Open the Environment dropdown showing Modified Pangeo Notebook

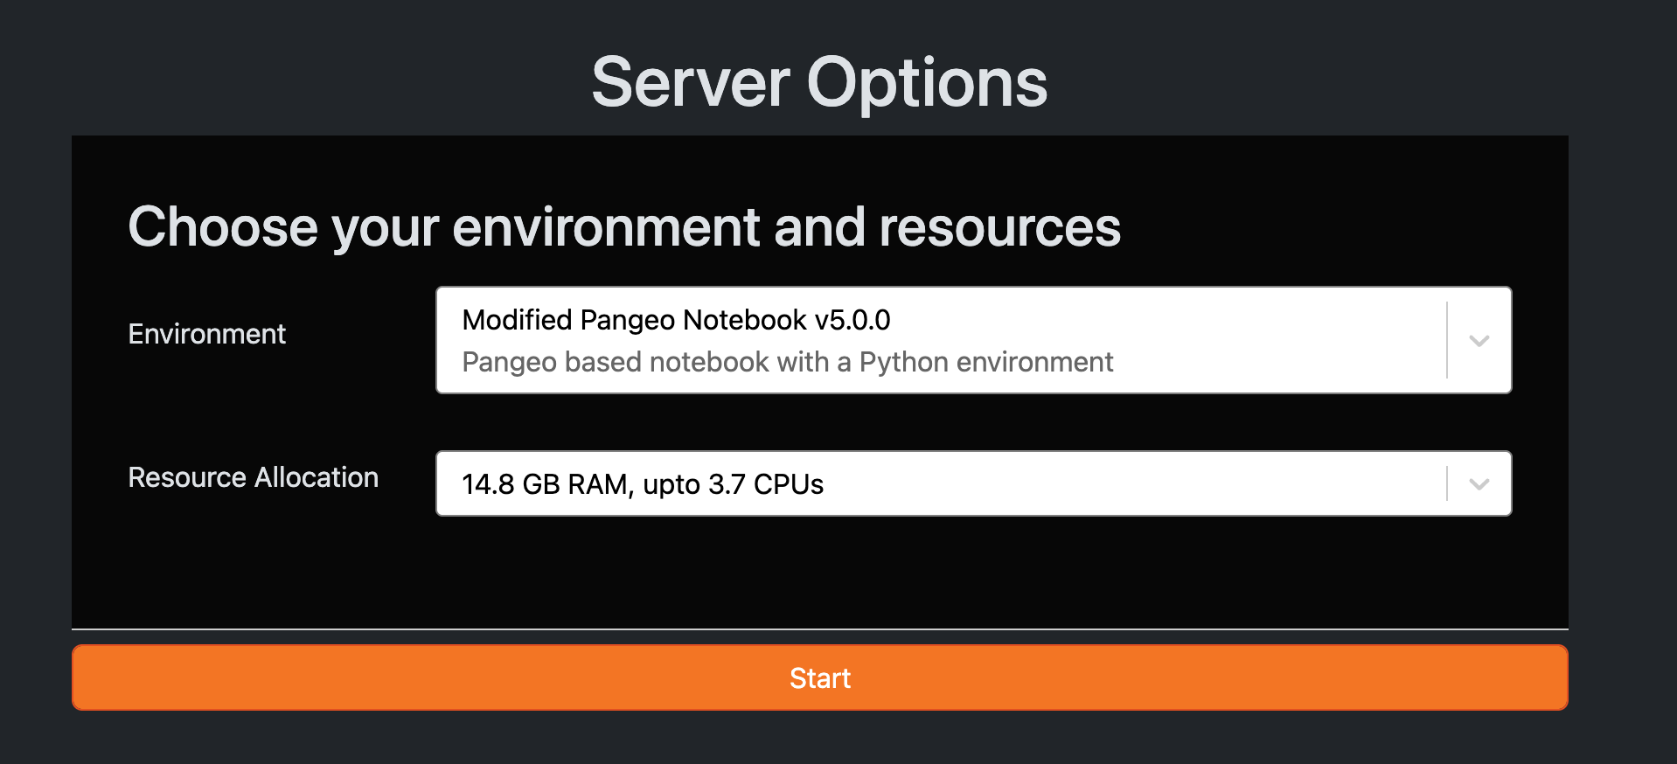(x=973, y=340)
